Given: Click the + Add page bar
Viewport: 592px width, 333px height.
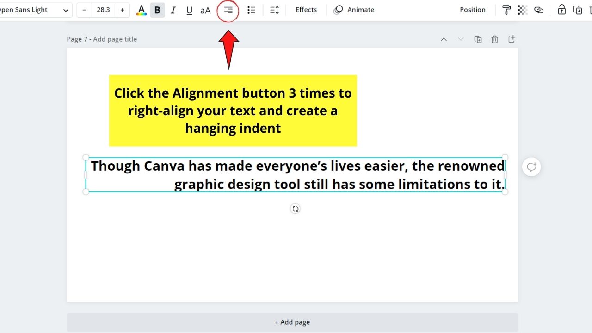Looking at the screenshot, I should coord(292,322).
